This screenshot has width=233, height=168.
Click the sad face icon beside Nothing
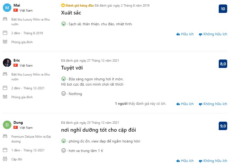(63, 93)
